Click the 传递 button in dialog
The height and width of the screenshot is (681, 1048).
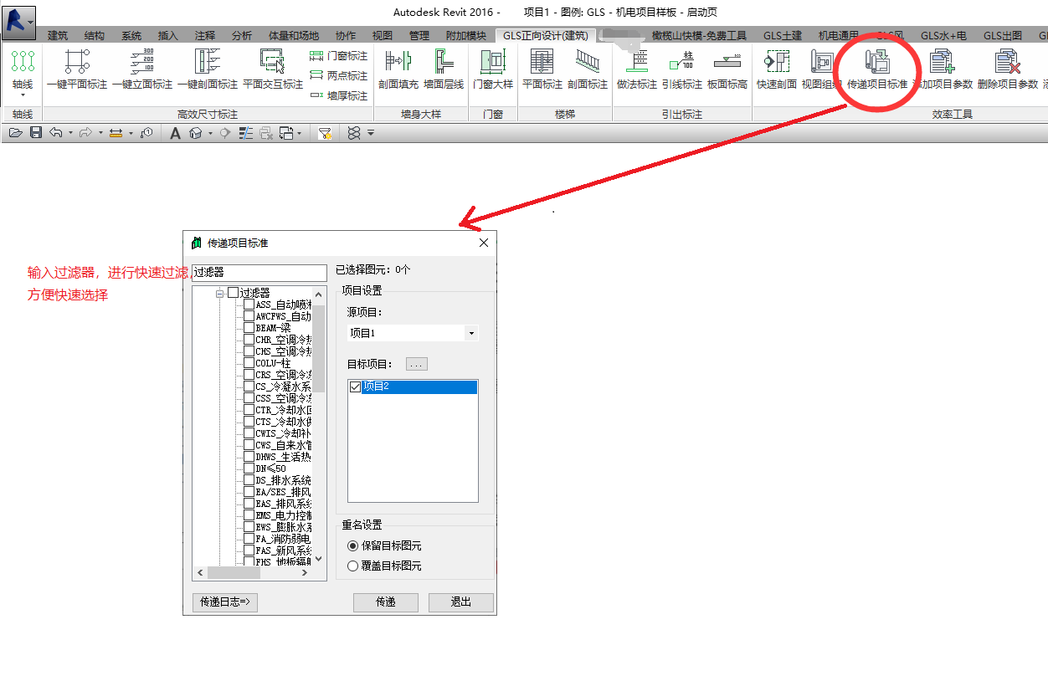[385, 602]
